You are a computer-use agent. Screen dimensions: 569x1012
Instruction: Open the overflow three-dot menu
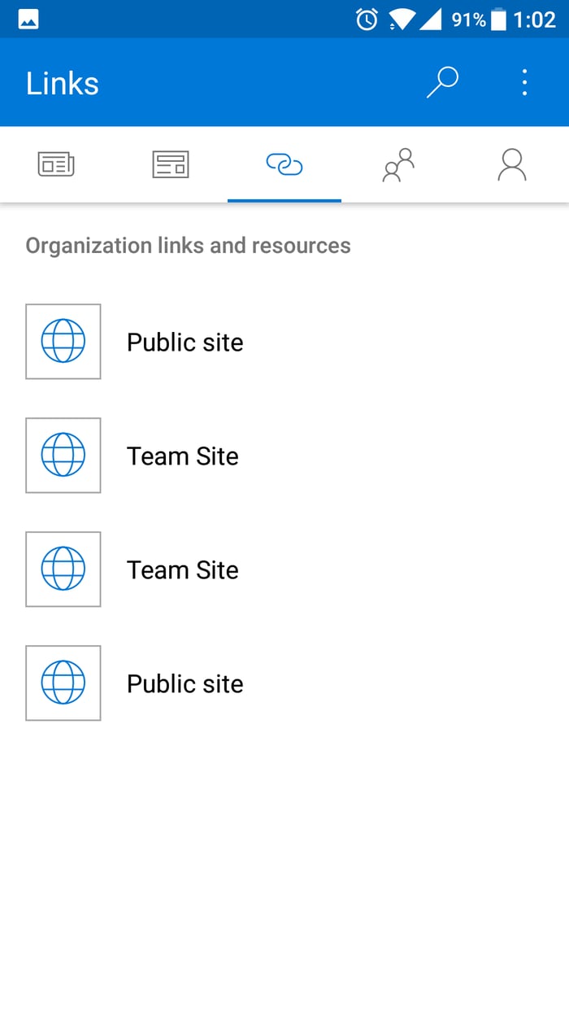pos(524,82)
